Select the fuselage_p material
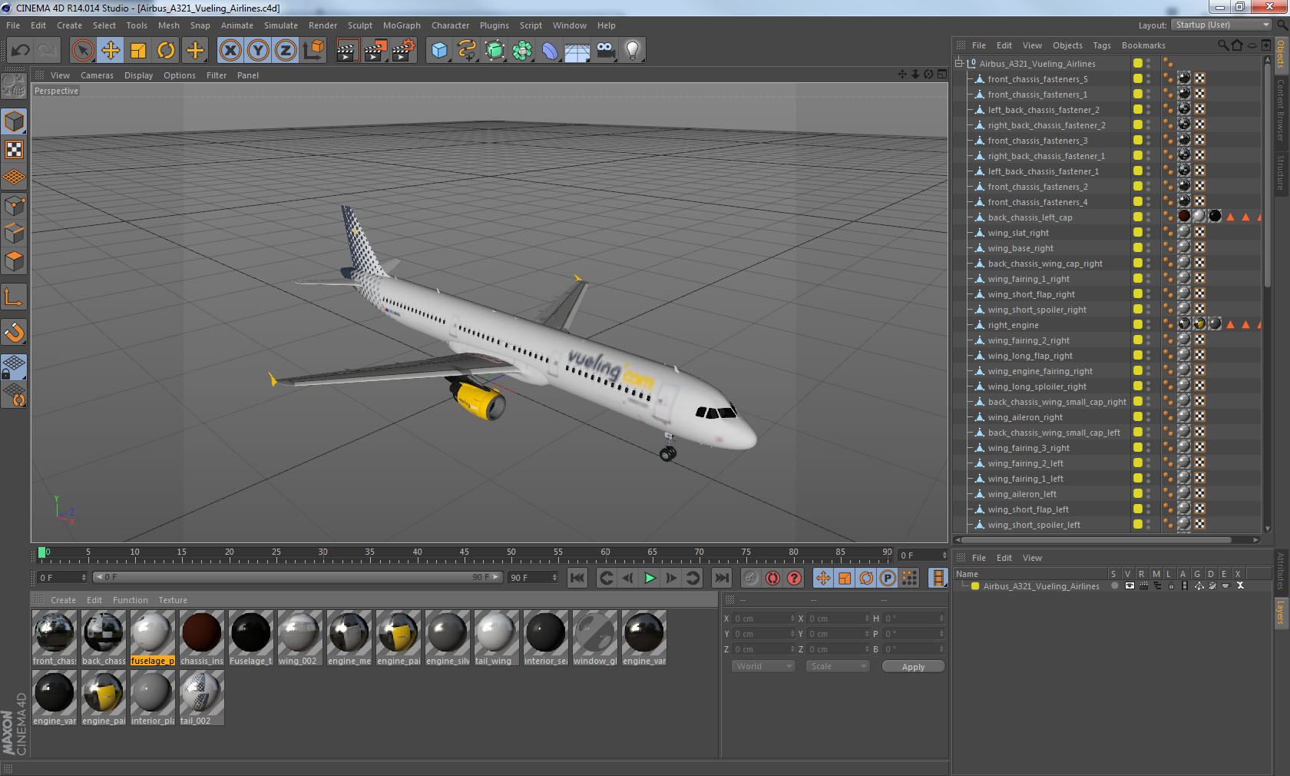 click(x=152, y=638)
